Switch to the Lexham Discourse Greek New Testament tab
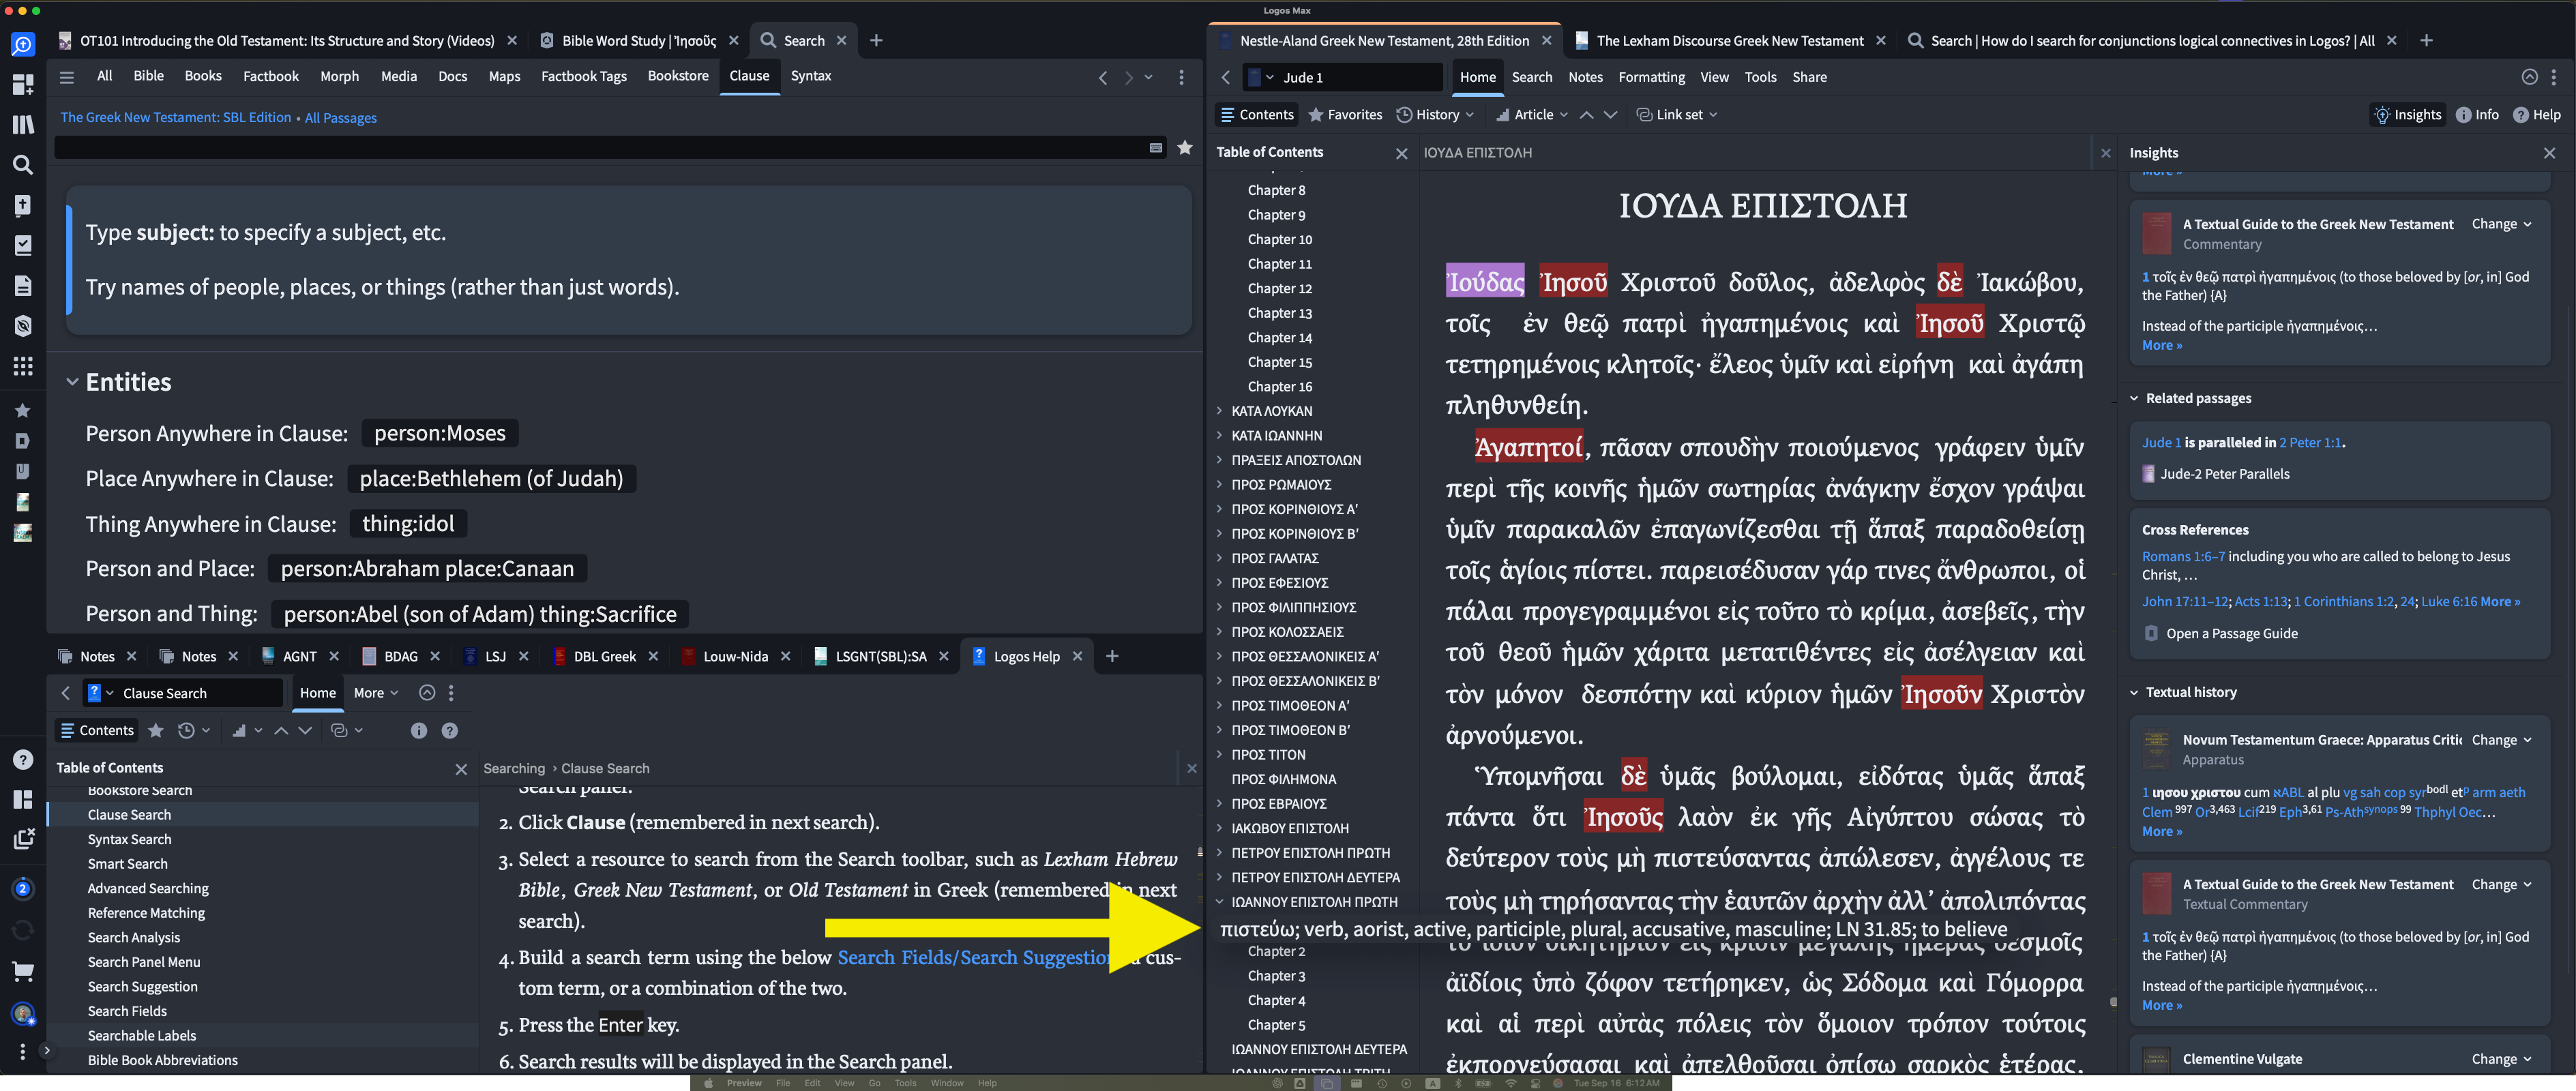Viewport: 2576px width, 1091px height. coord(1729,41)
